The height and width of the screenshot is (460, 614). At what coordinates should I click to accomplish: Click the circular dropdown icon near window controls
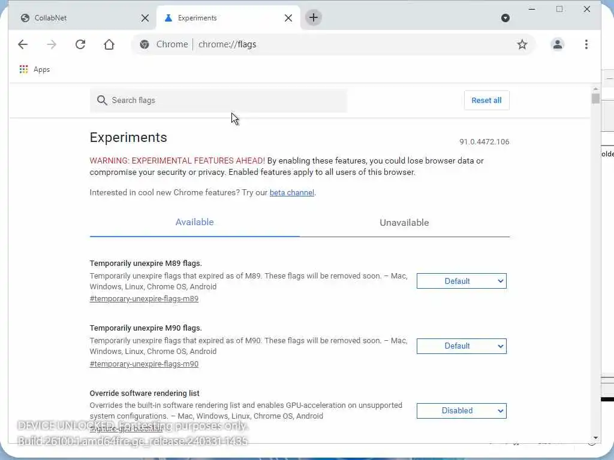505,17
